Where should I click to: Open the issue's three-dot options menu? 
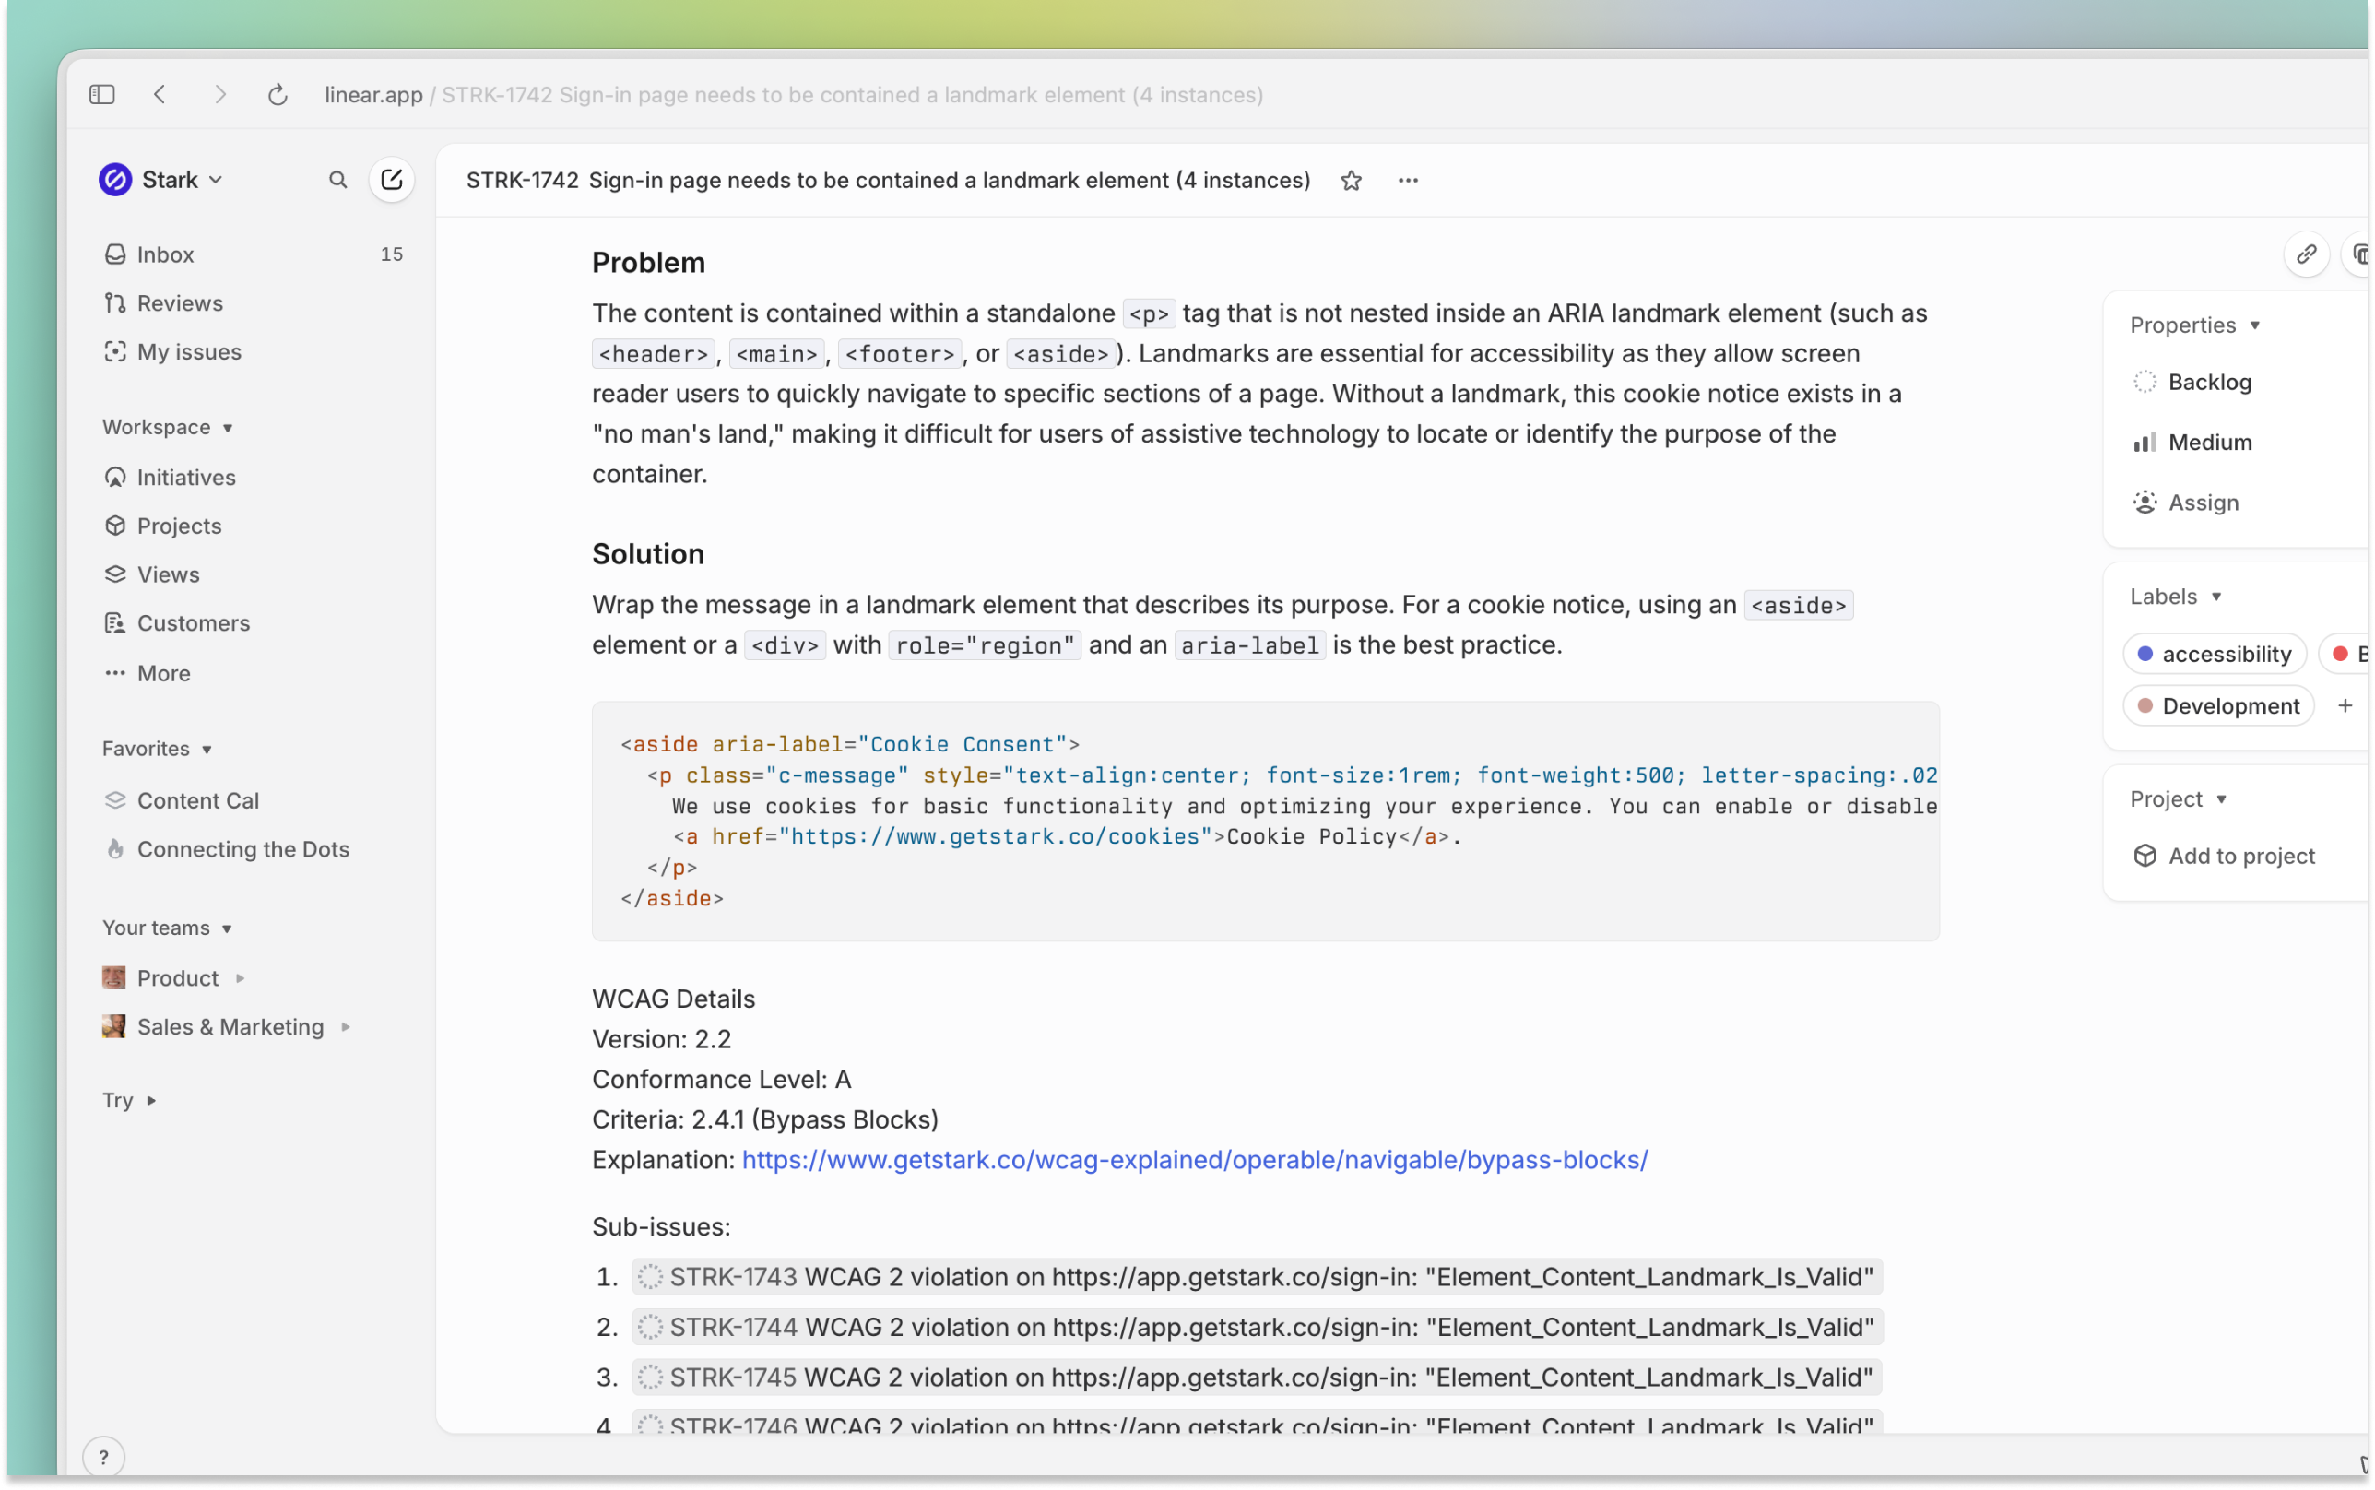1409,182
